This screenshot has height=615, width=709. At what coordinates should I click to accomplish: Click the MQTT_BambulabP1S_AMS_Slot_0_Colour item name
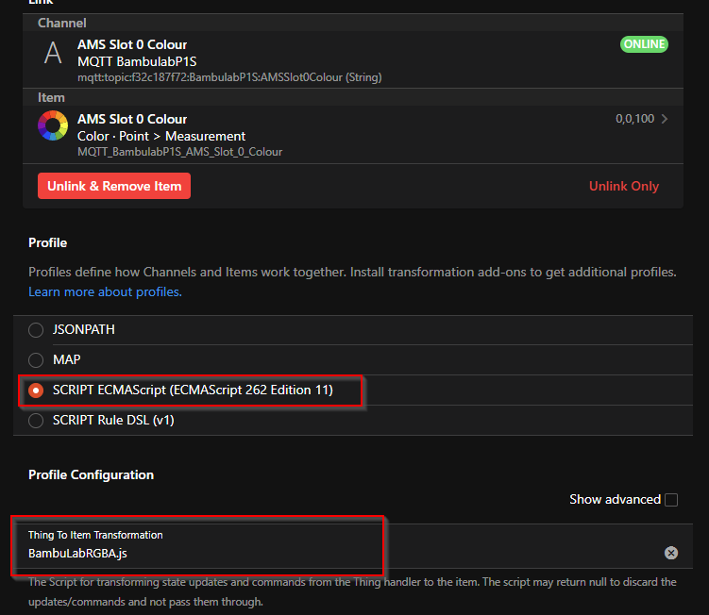click(x=179, y=151)
